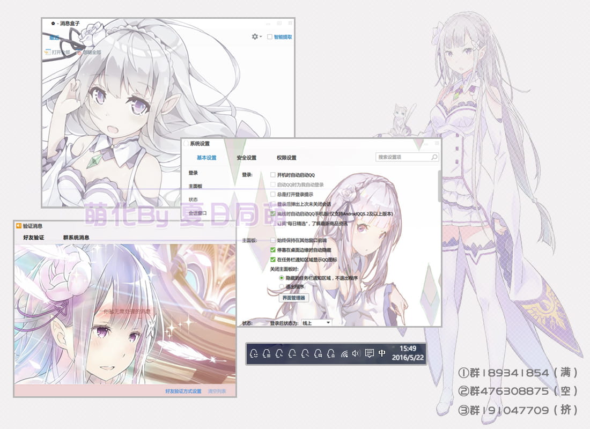The width and height of the screenshot is (590, 429).
Task: Switch to 好友验证 tab in 验证消息
Action: 34,238
